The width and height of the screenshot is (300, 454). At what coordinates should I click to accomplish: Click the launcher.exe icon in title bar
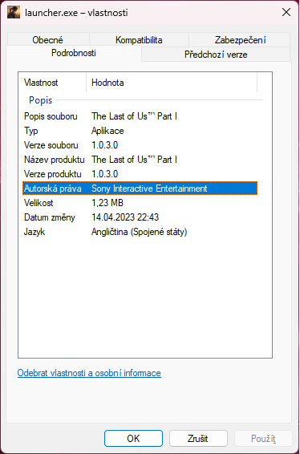(14, 13)
